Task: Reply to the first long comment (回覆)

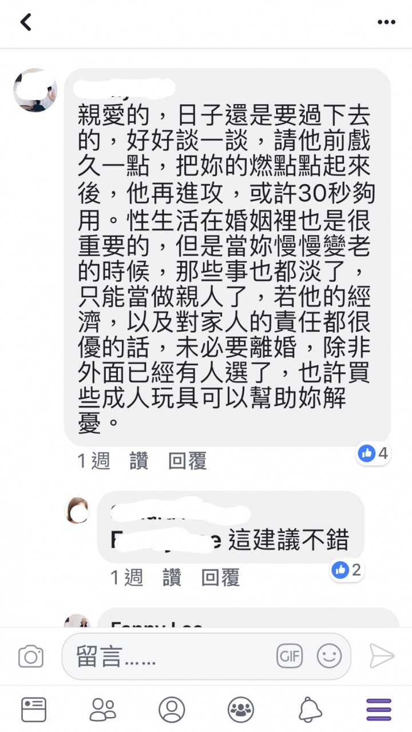Action: (187, 461)
